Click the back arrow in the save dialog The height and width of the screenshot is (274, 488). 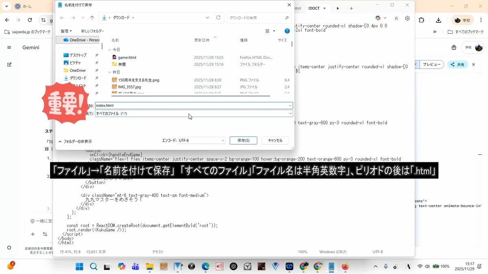click(62, 18)
